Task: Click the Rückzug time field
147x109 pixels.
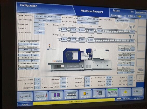Action: tap(64, 79)
